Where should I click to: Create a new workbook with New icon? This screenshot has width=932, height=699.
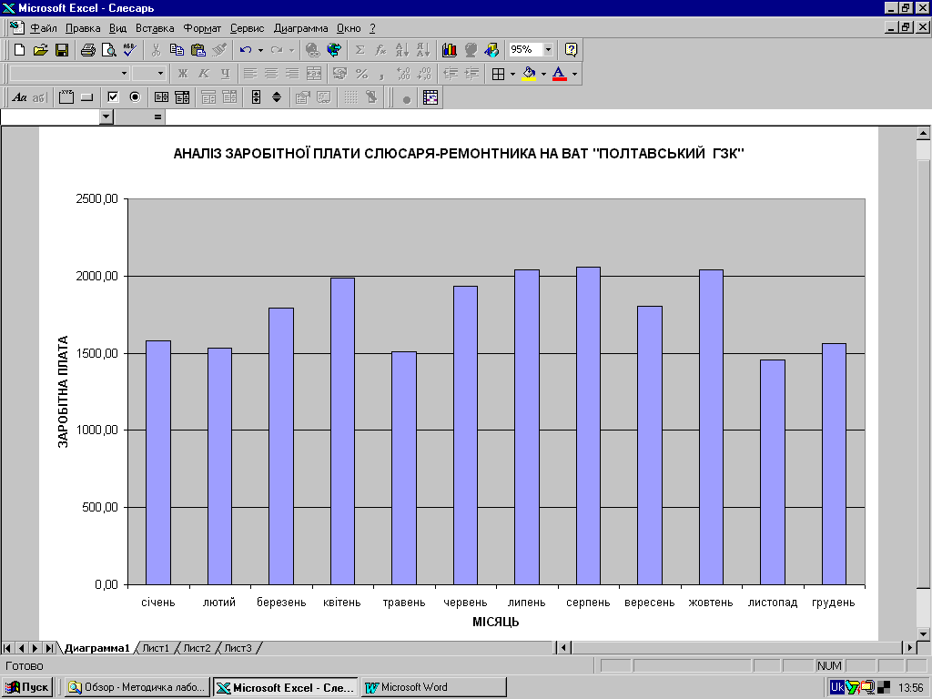20,50
